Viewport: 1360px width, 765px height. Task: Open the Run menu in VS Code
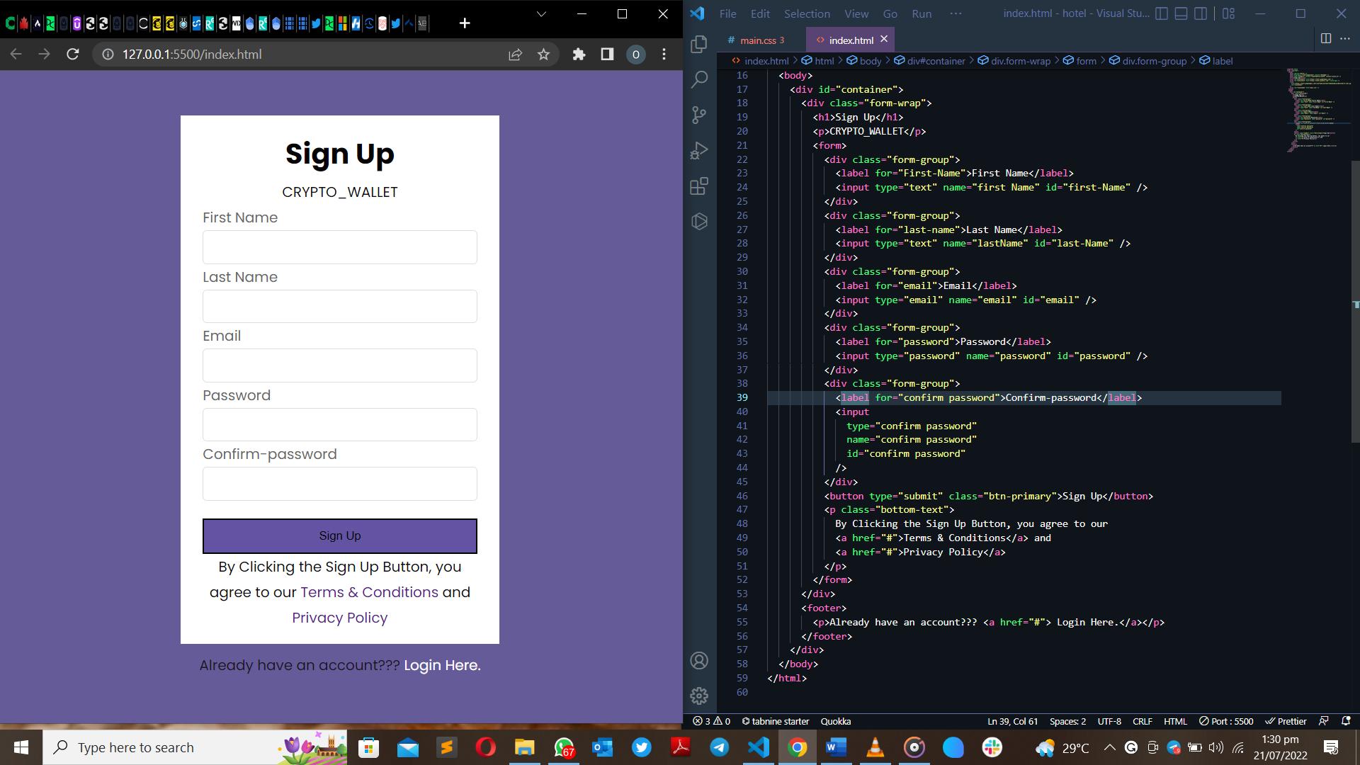point(922,13)
